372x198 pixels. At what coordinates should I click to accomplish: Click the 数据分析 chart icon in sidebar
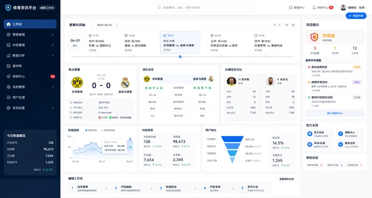tap(9, 56)
